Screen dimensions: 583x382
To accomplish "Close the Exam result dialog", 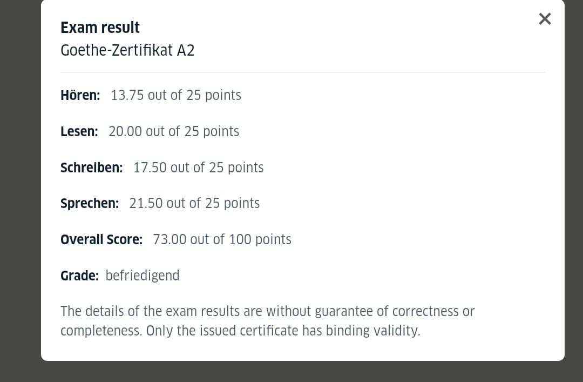I will 545,19.
